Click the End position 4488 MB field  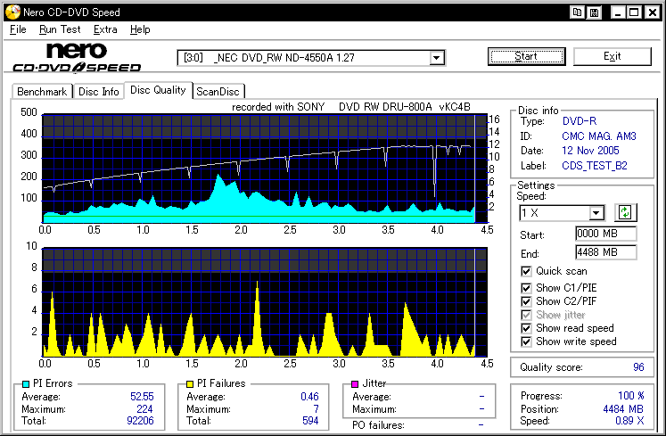[605, 252]
